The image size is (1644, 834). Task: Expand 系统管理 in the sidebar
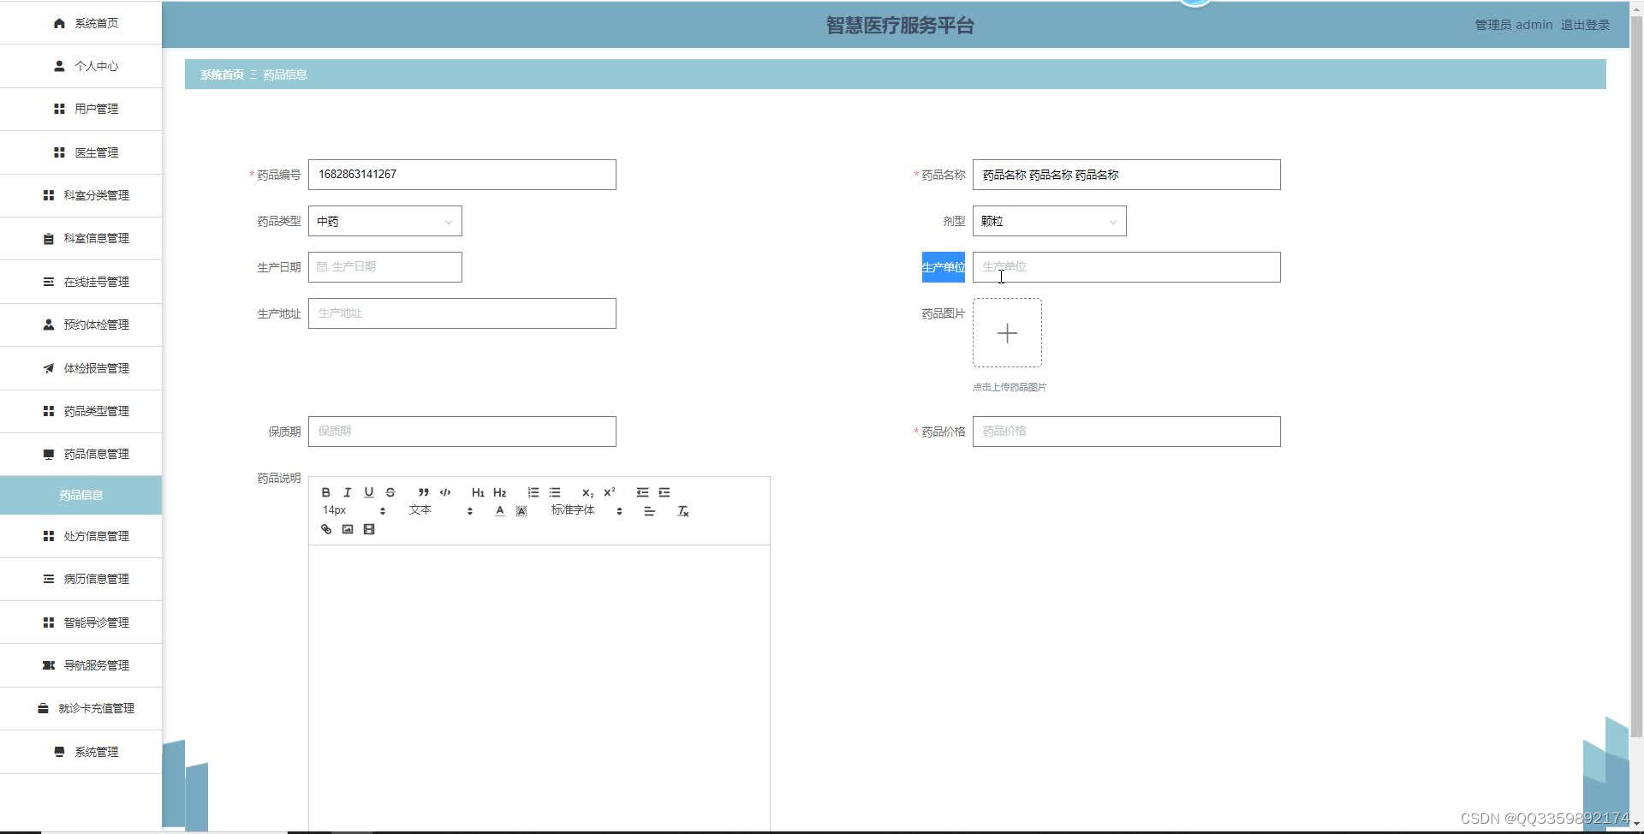coord(80,752)
